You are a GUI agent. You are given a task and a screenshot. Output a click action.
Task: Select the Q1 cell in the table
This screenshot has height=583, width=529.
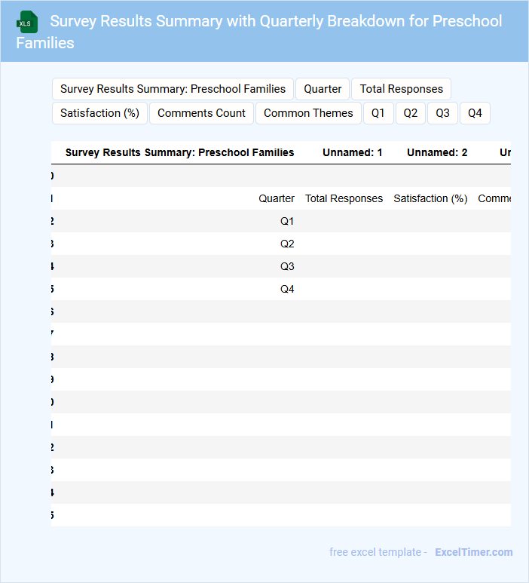point(287,221)
